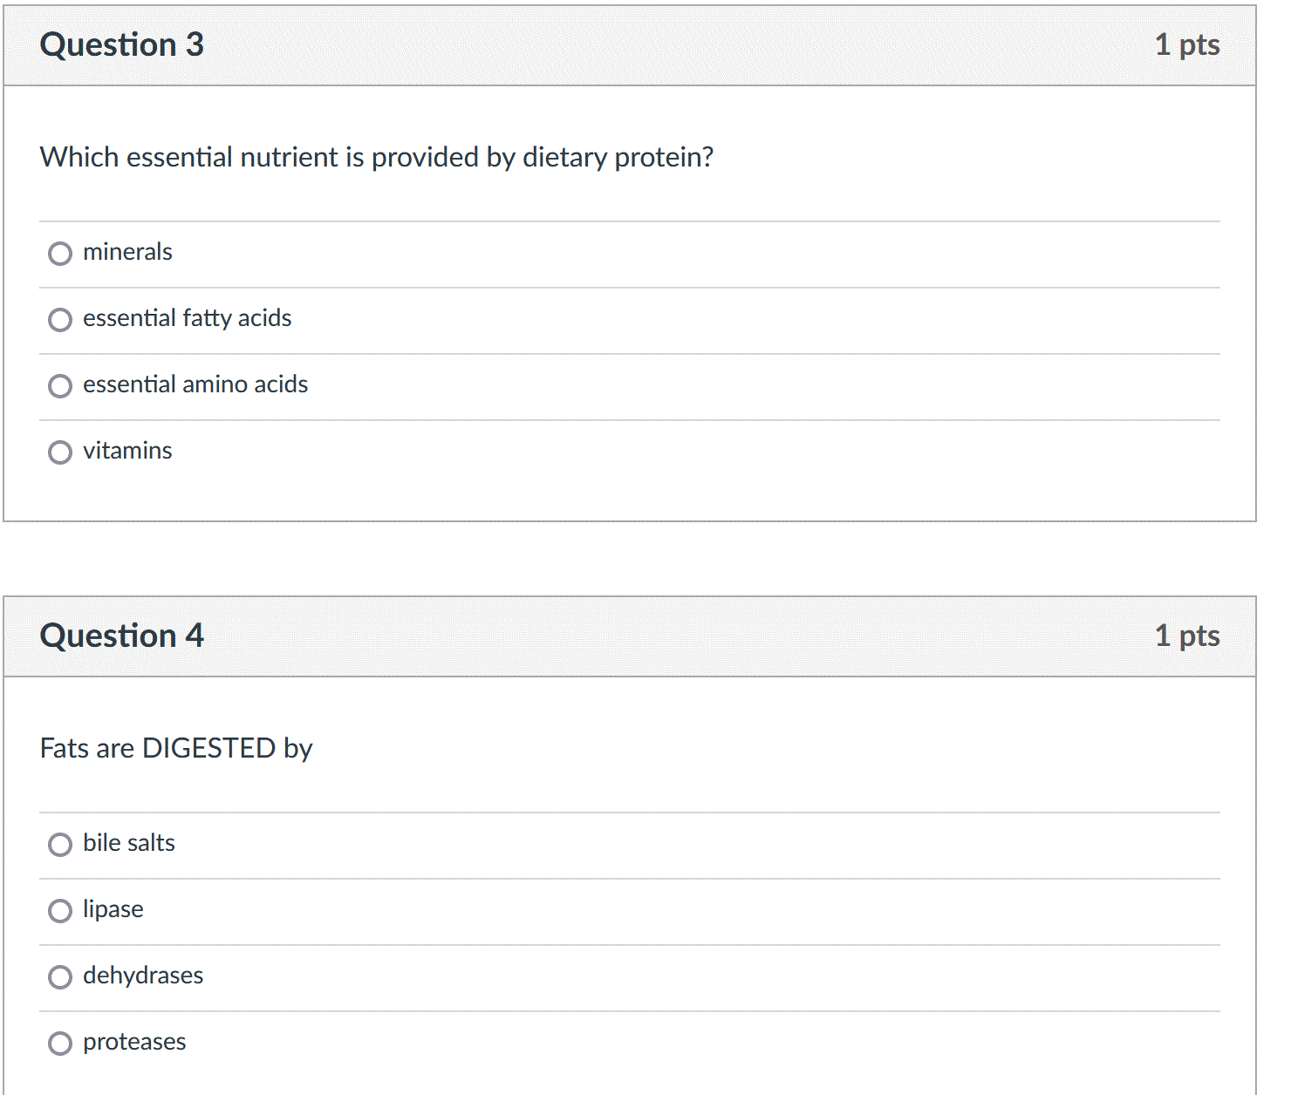The height and width of the screenshot is (1095, 1291).
Task: Click the dietary protein question text
Action: click(x=377, y=157)
